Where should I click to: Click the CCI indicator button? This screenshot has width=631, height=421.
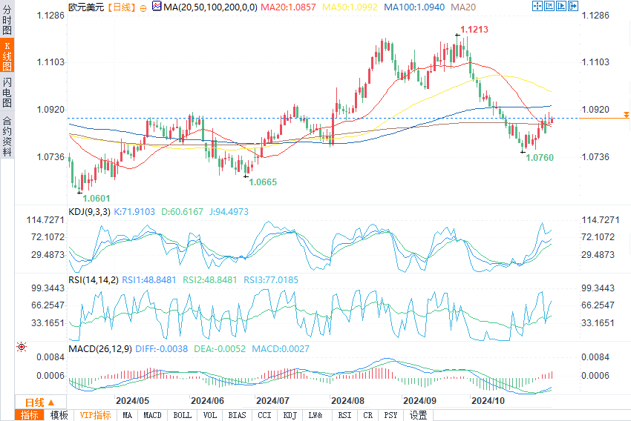click(264, 415)
